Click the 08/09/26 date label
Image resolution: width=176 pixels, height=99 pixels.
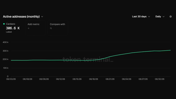click(x=44, y=79)
